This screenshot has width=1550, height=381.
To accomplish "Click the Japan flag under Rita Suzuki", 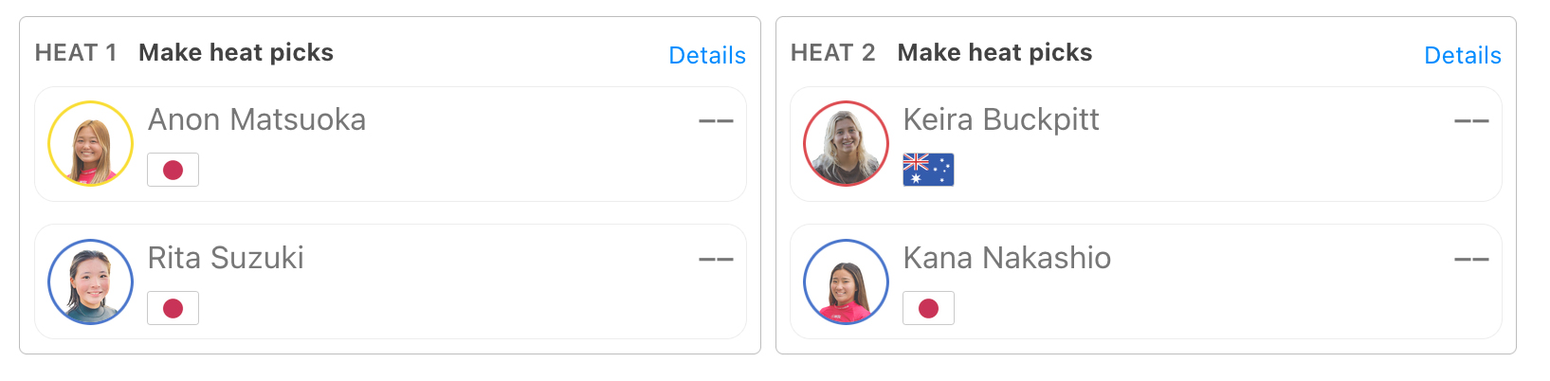I will 173,308.
